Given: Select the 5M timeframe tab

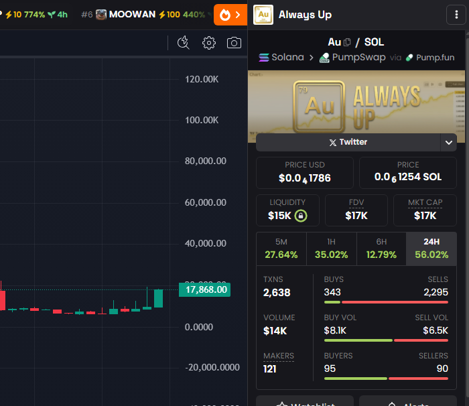Looking at the screenshot, I should point(281,249).
